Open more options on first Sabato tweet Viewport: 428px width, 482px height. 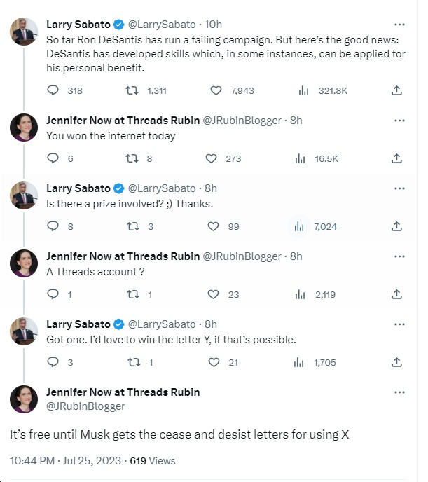pos(399,24)
